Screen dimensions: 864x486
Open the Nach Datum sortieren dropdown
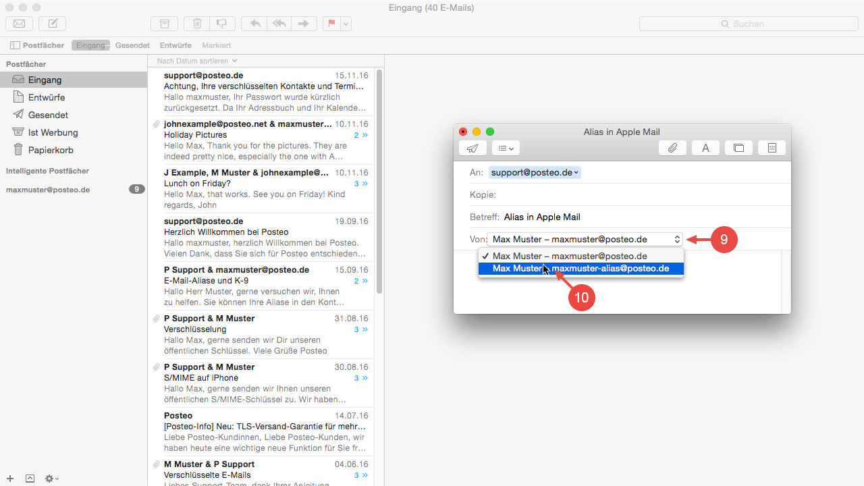[x=195, y=60]
